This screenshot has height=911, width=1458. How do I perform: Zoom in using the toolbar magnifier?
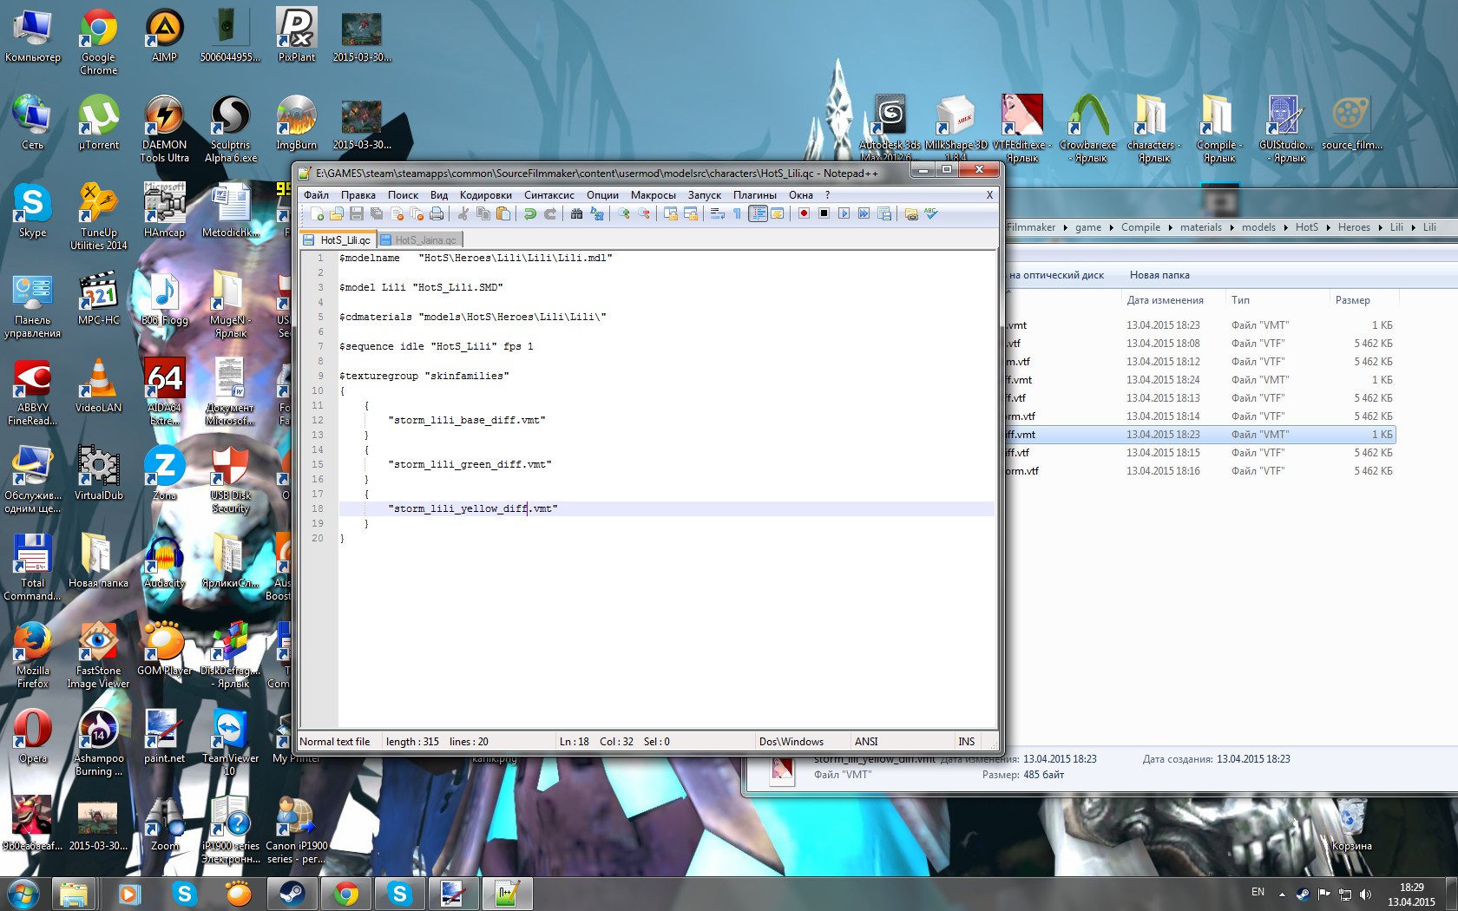click(x=623, y=213)
